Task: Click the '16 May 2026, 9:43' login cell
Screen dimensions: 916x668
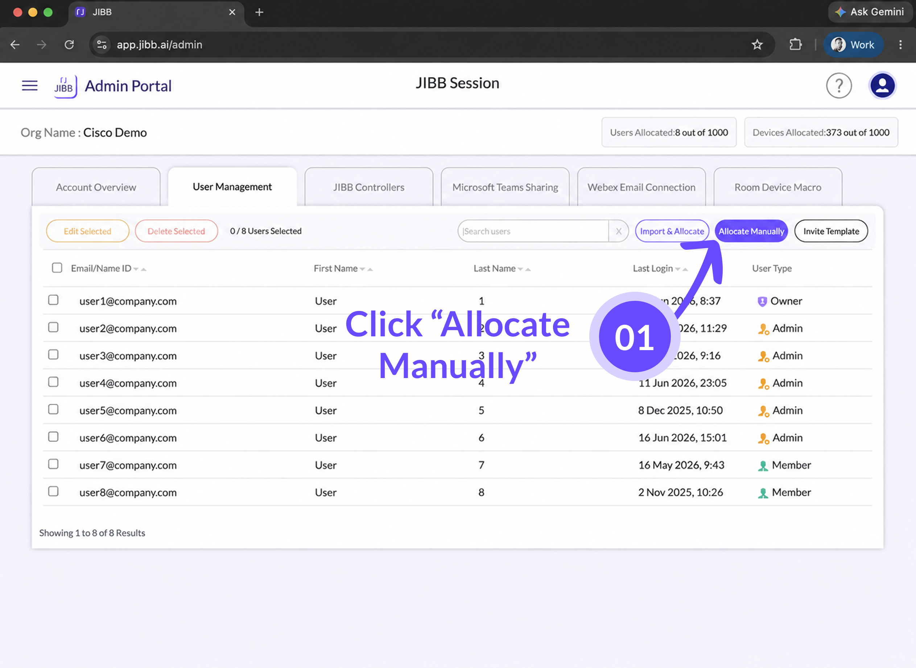Action: coord(681,465)
